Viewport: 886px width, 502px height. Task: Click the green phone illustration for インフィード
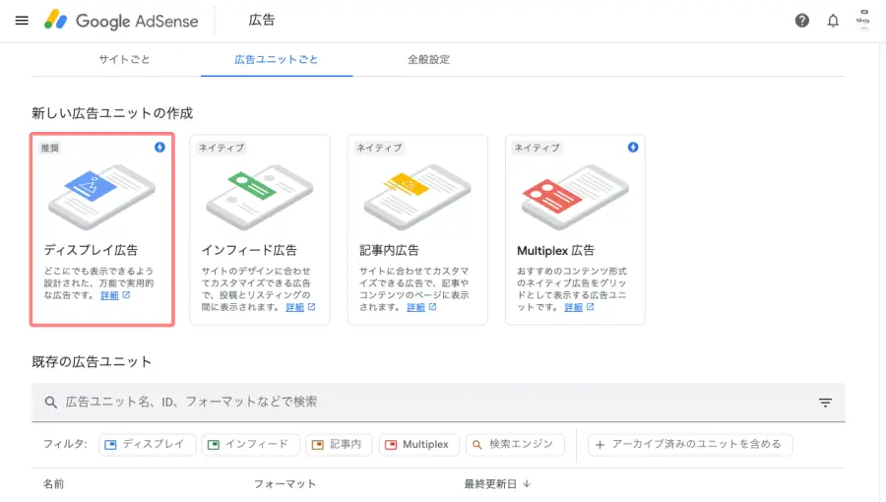[259, 196]
